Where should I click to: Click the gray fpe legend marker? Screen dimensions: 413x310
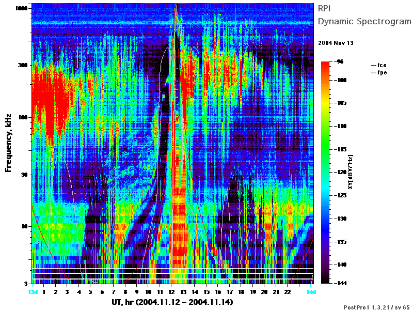tap(373, 73)
